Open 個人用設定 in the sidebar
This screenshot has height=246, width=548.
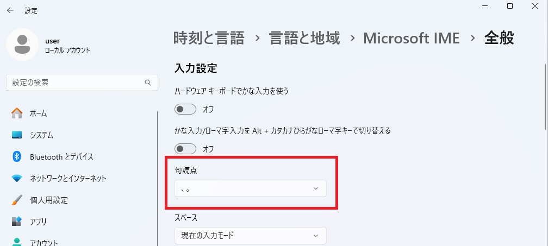click(x=48, y=200)
